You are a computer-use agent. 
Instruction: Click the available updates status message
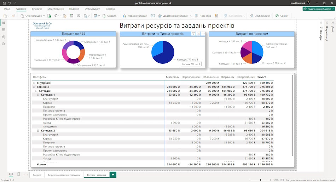[311, 180]
